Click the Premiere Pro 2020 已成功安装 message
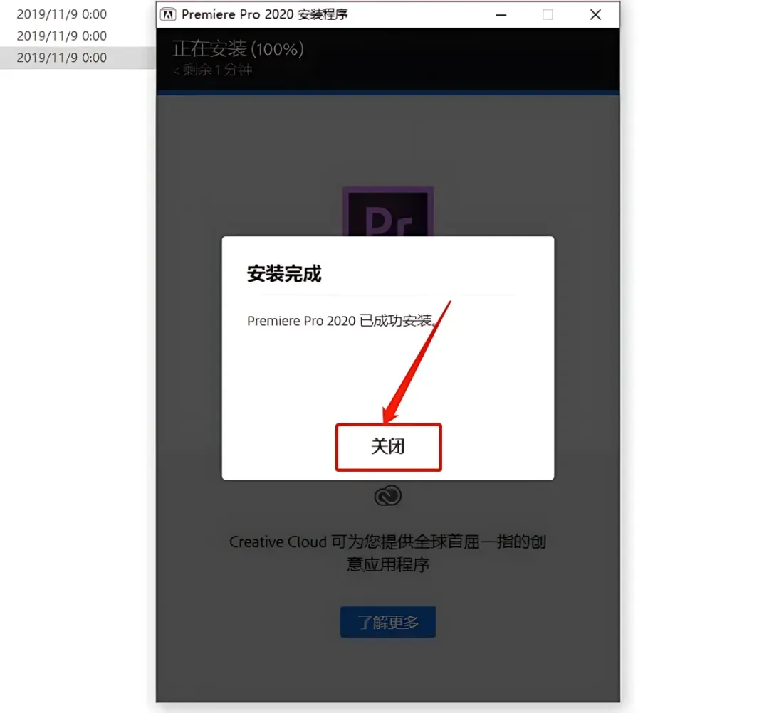 tap(341, 321)
